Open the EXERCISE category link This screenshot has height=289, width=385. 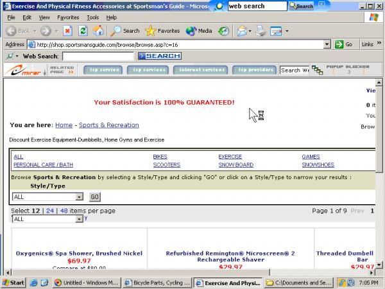tap(230, 157)
